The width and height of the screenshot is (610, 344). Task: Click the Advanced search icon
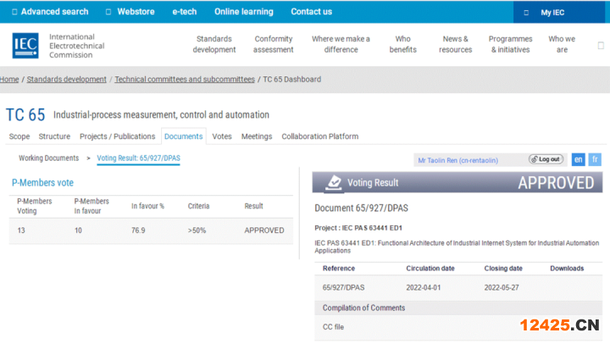tap(13, 12)
